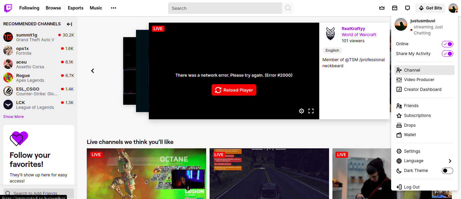This screenshot has width=461, height=199.
Task: Click Apex Legends under Rogue
Action: point(30,80)
